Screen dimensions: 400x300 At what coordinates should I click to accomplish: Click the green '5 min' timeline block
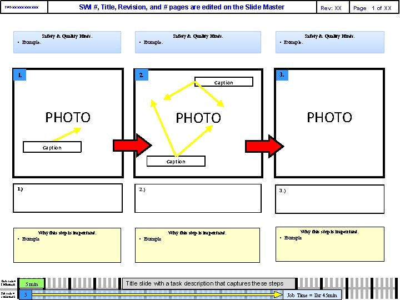32,284
